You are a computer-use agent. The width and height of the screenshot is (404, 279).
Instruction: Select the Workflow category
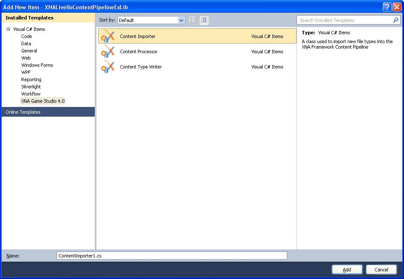click(x=30, y=94)
